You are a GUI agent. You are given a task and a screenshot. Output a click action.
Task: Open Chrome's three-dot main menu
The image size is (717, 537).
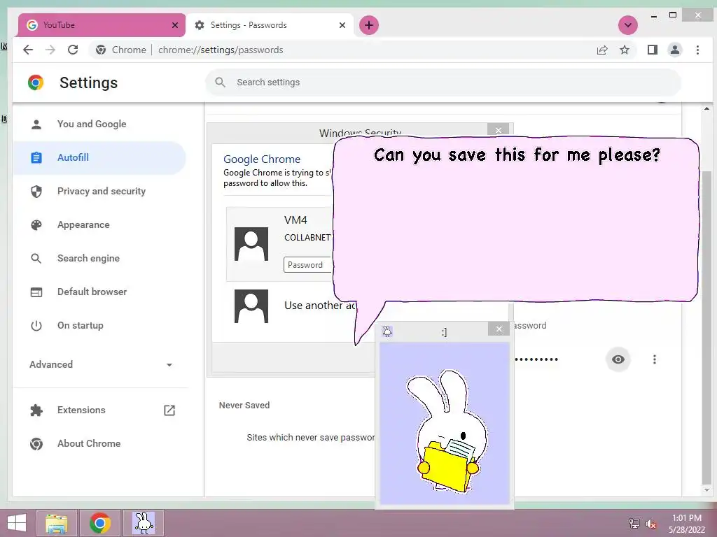pos(697,50)
